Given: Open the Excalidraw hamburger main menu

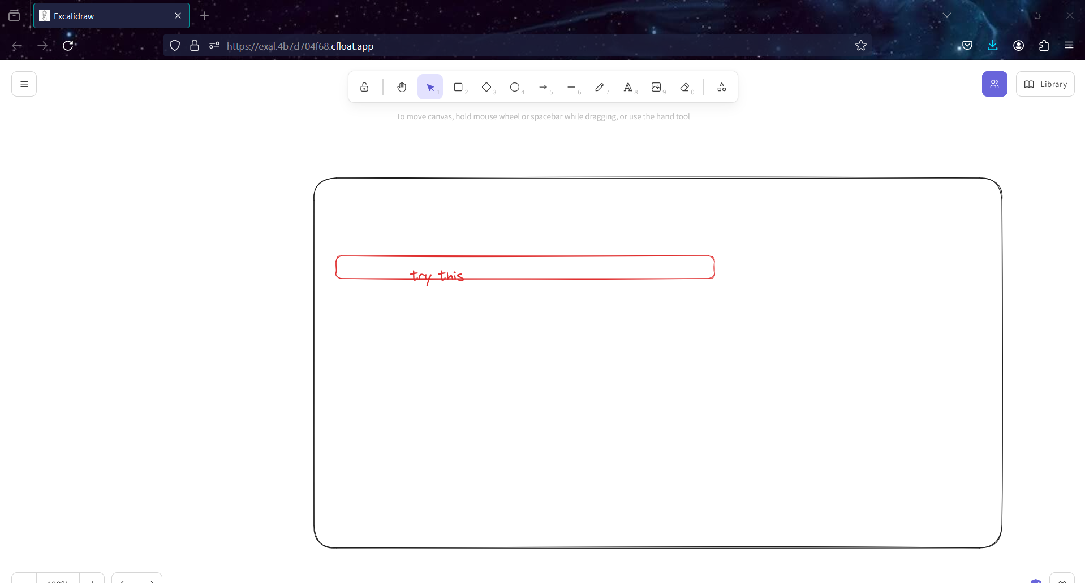Looking at the screenshot, I should [x=24, y=84].
